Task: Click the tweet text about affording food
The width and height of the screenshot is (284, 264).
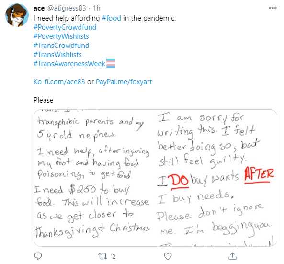Action: coord(104,18)
